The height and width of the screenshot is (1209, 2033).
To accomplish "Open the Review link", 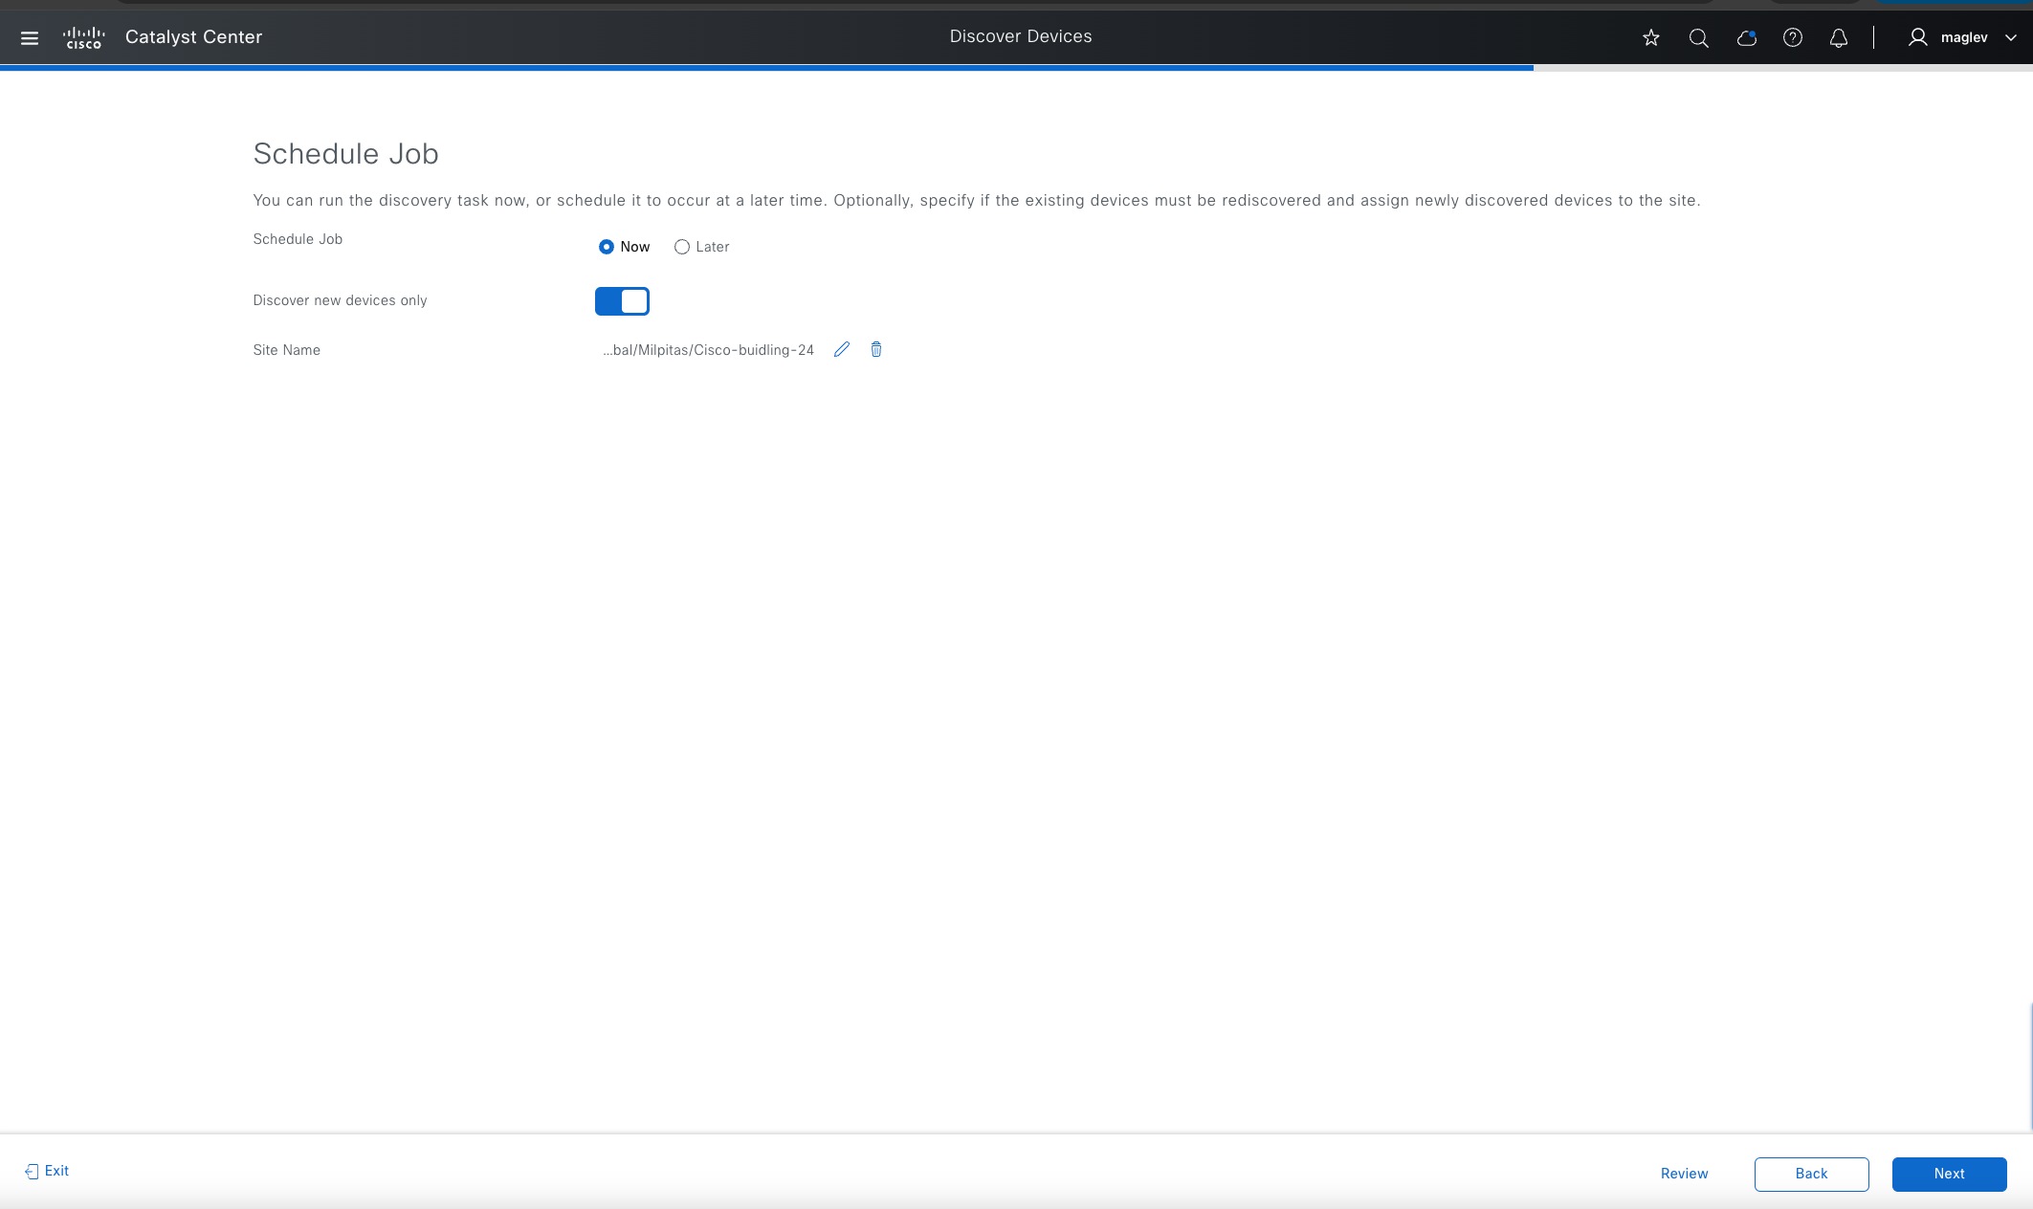I will [1684, 1174].
